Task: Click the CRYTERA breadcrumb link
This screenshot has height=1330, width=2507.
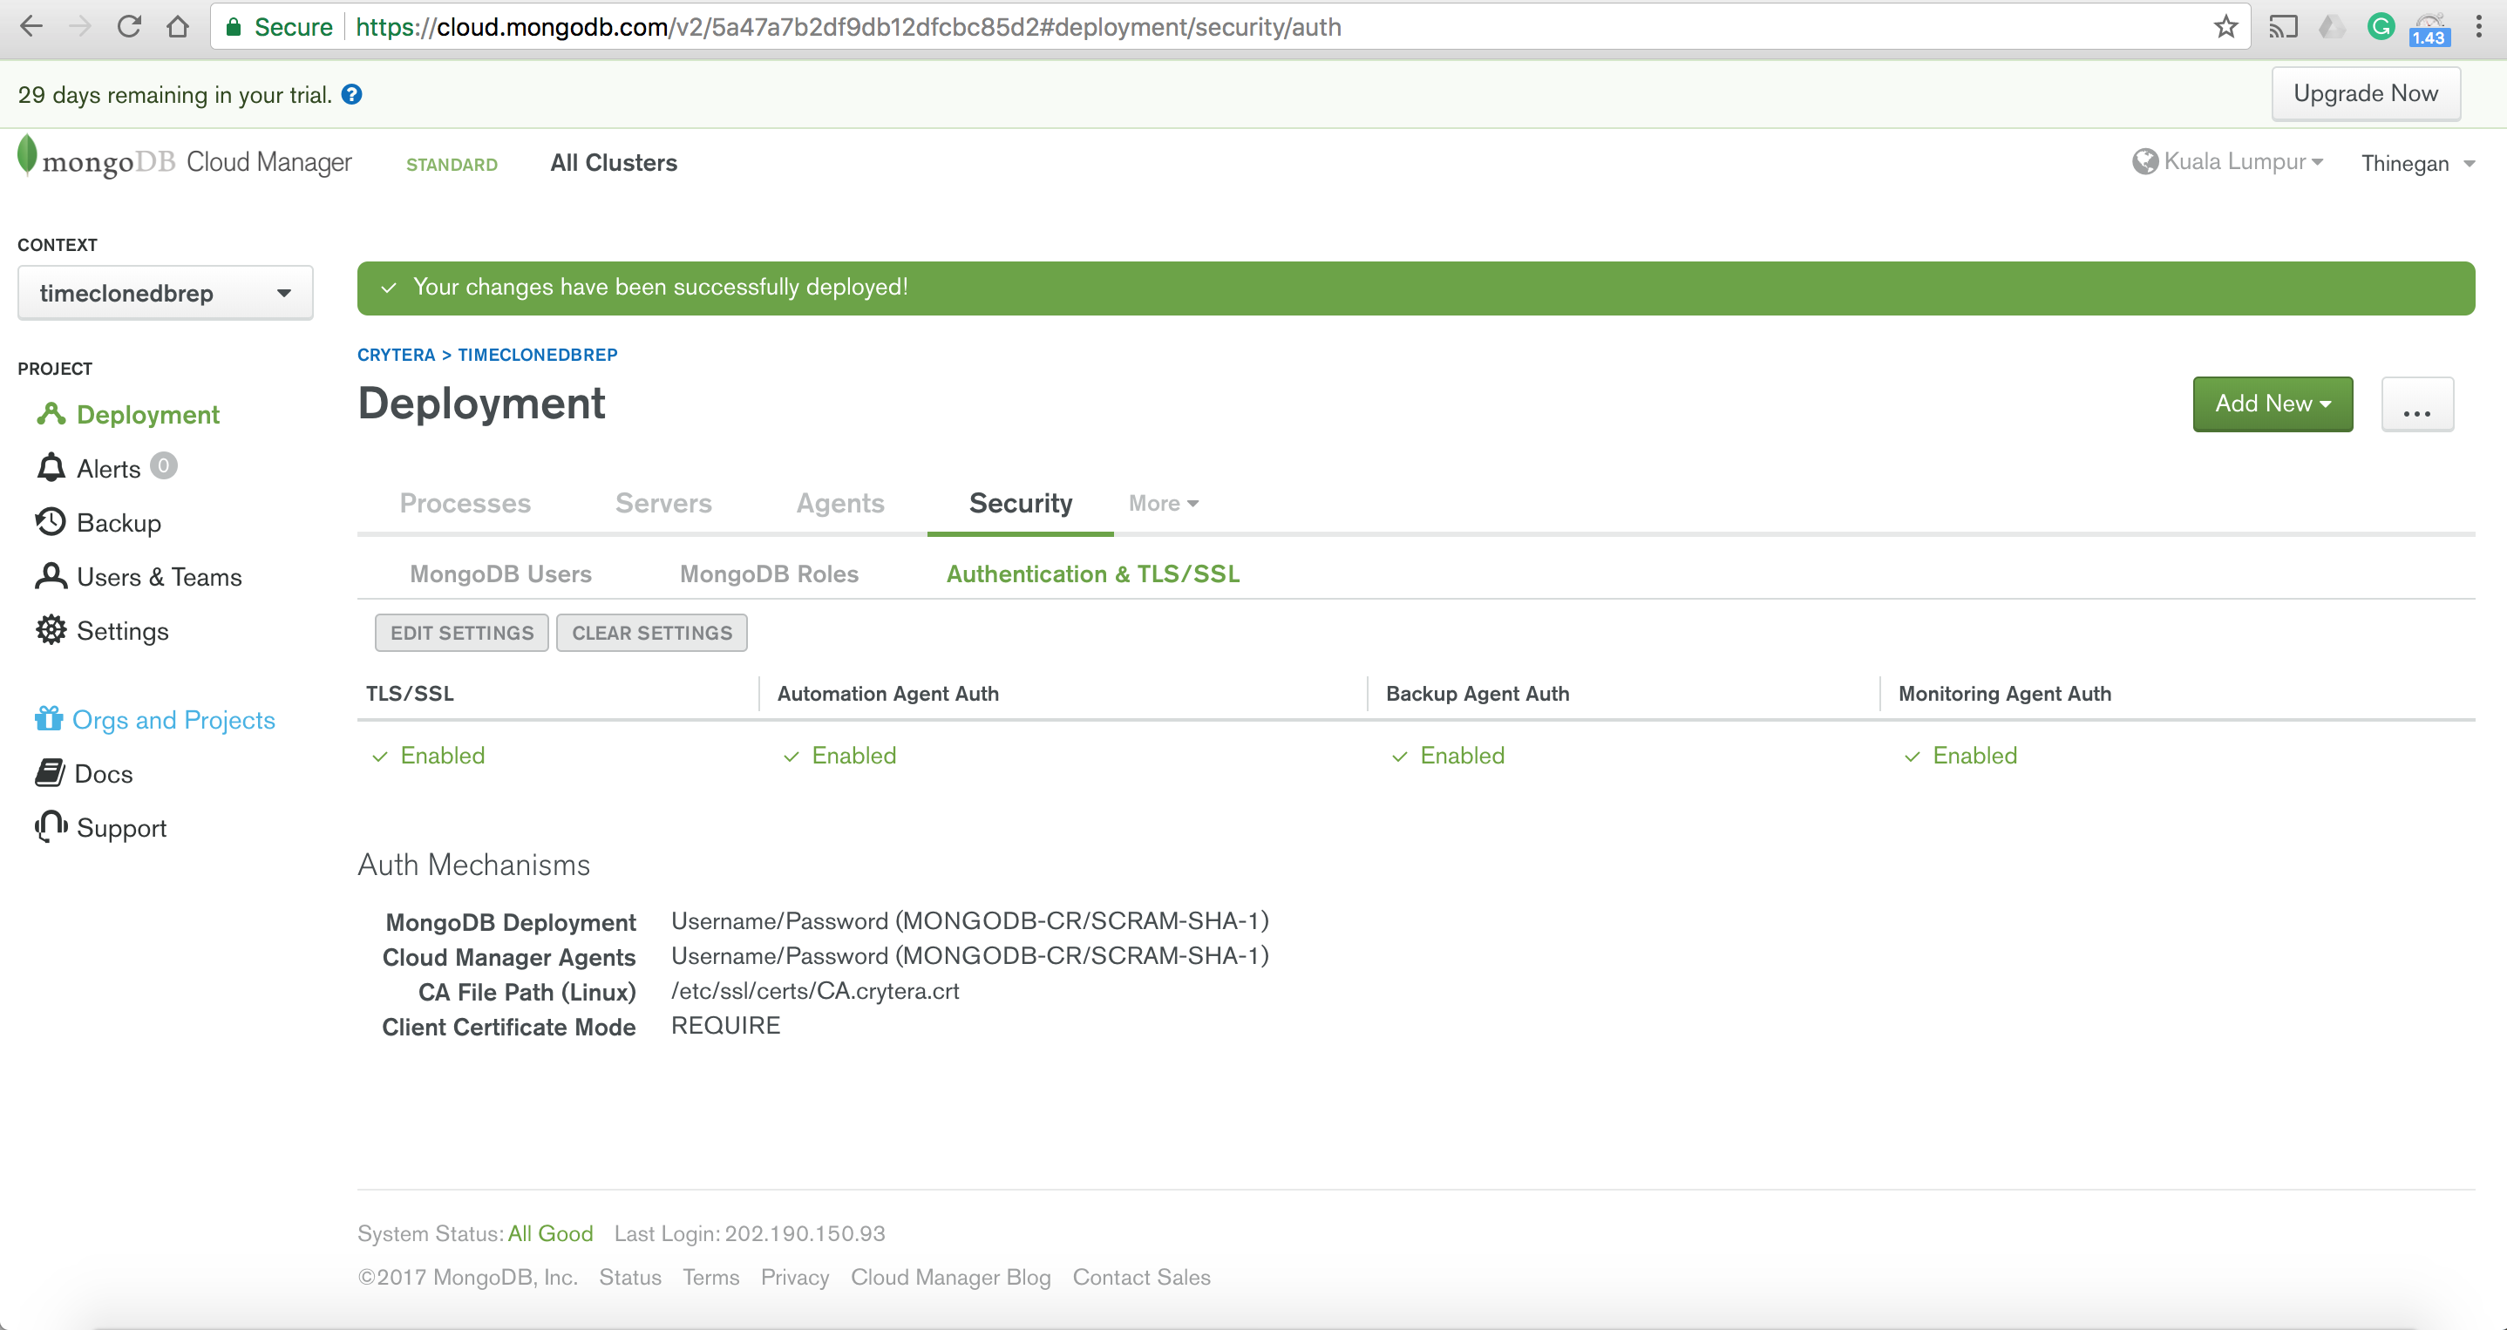Action: (x=396, y=354)
